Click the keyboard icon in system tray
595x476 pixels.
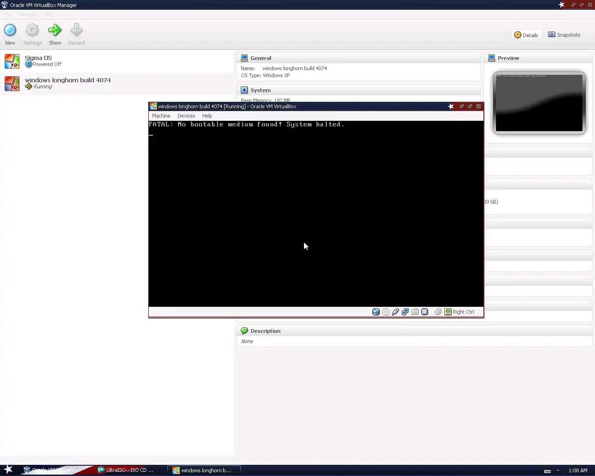(548, 471)
